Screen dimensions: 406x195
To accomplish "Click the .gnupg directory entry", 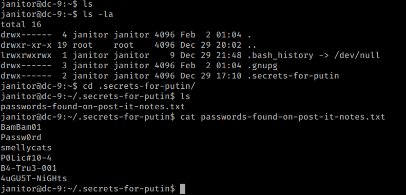I will coord(262,66).
